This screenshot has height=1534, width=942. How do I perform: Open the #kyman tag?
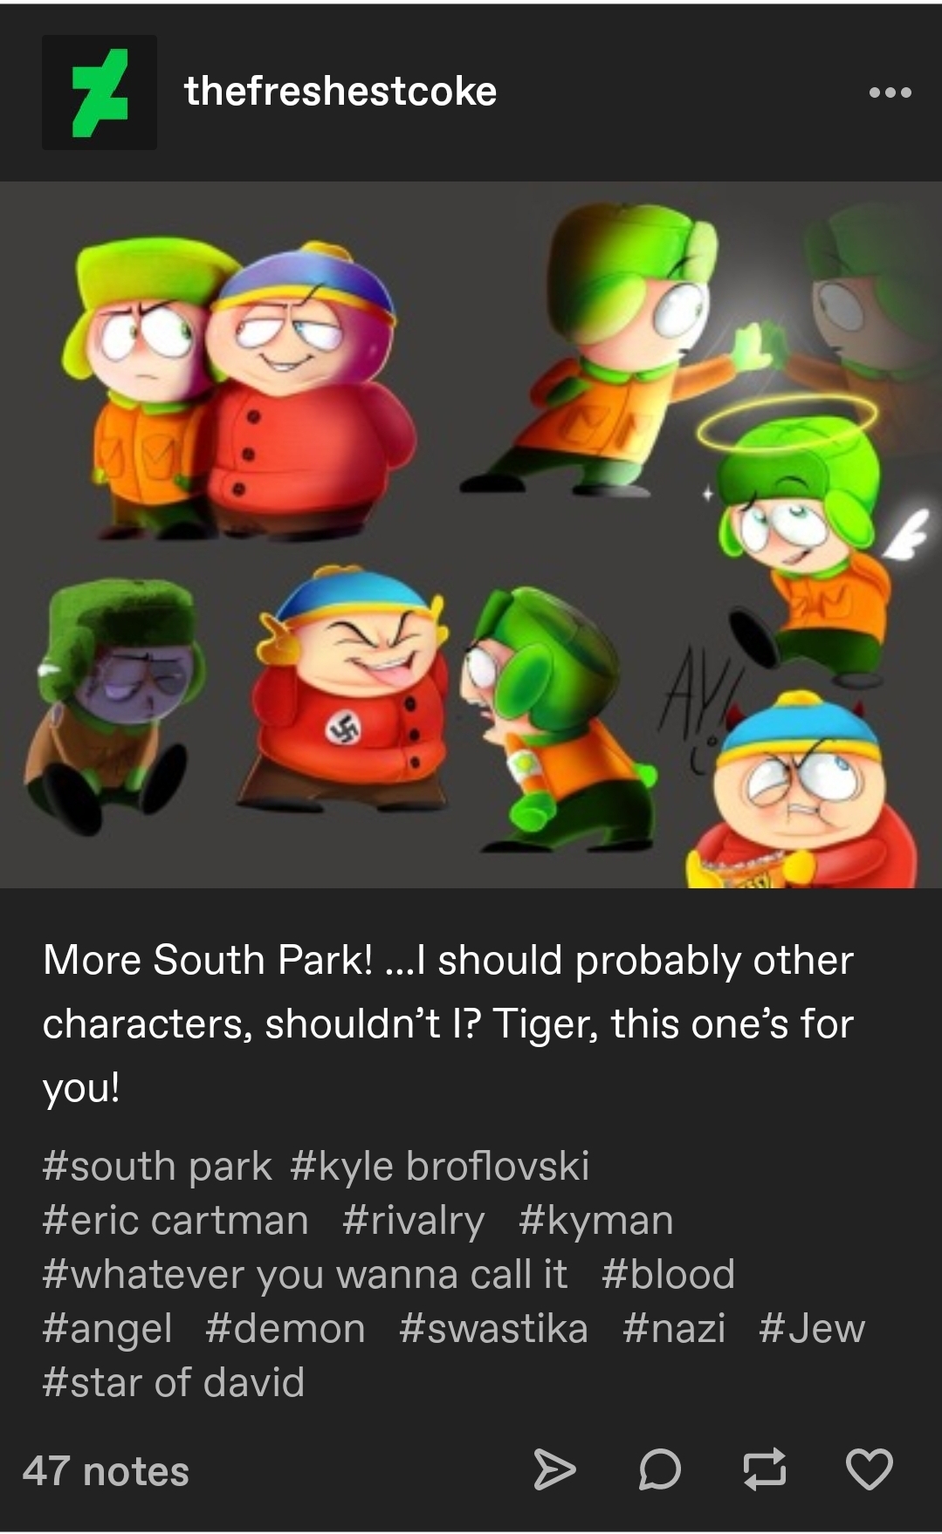596,1221
